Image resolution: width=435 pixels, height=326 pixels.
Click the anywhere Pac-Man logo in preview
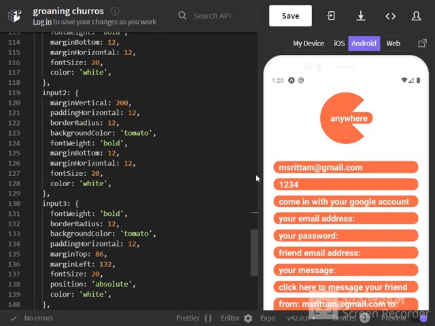coord(346,118)
